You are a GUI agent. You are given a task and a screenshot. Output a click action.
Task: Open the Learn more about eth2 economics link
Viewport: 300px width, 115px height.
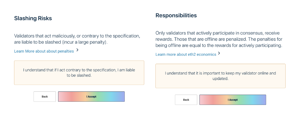pyautogui.click(x=186, y=54)
